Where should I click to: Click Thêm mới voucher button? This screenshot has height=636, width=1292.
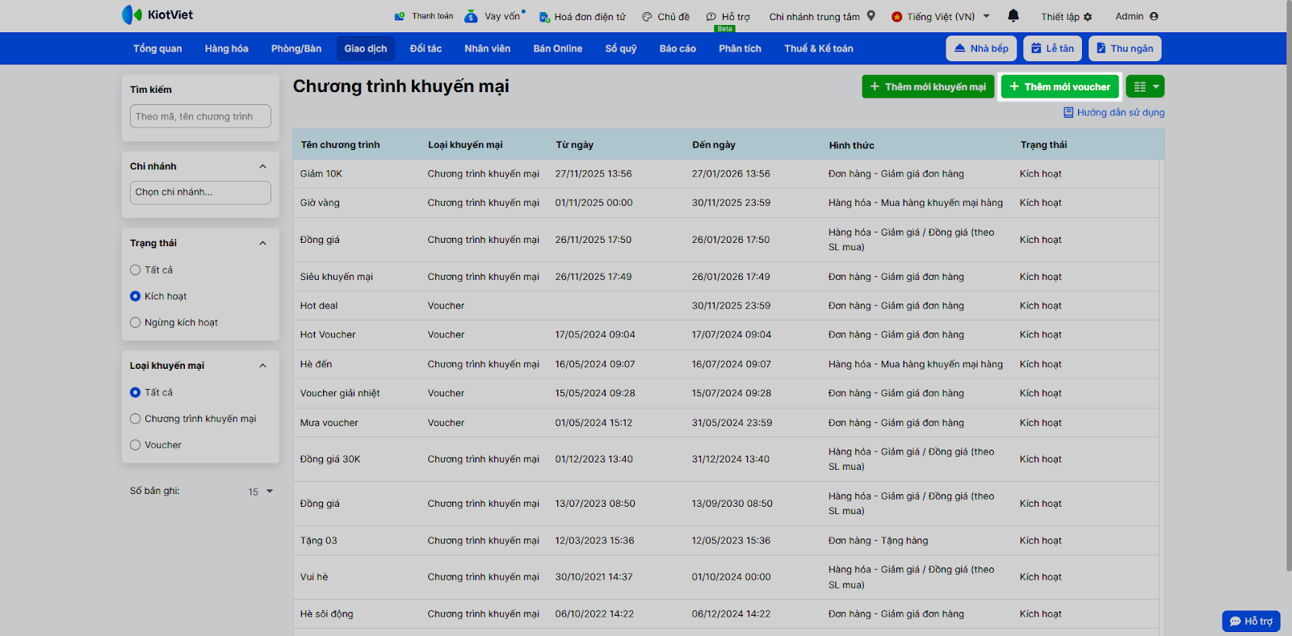tap(1059, 86)
